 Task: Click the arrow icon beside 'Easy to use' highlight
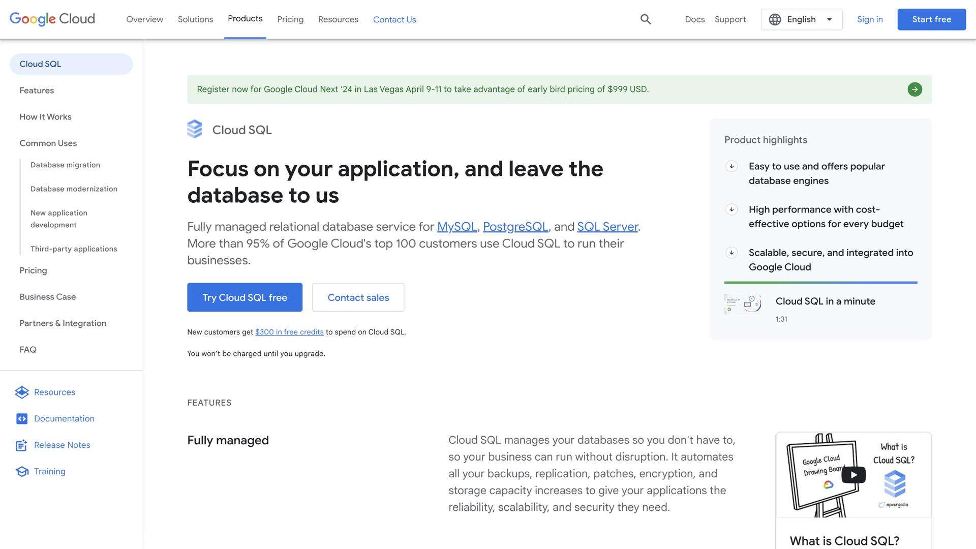[x=732, y=166]
